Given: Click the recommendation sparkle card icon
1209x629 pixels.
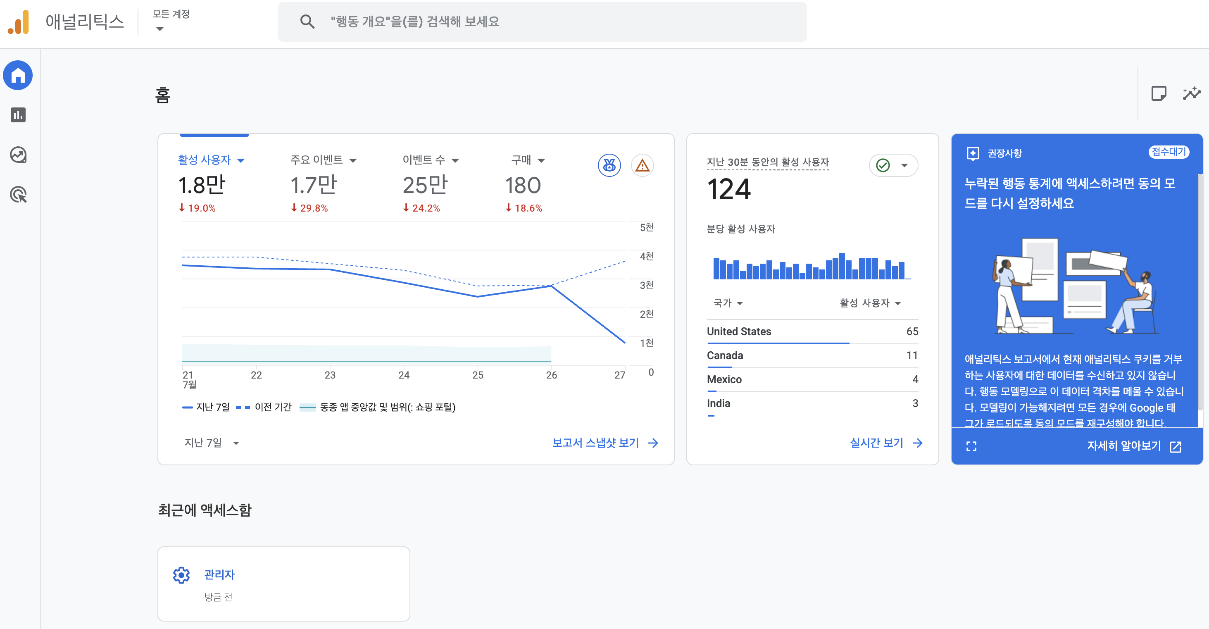Looking at the screenshot, I should [x=973, y=153].
